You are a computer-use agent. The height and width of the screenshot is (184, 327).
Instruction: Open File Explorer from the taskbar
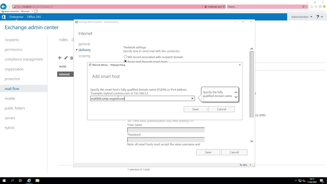click(x=38, y=181)
